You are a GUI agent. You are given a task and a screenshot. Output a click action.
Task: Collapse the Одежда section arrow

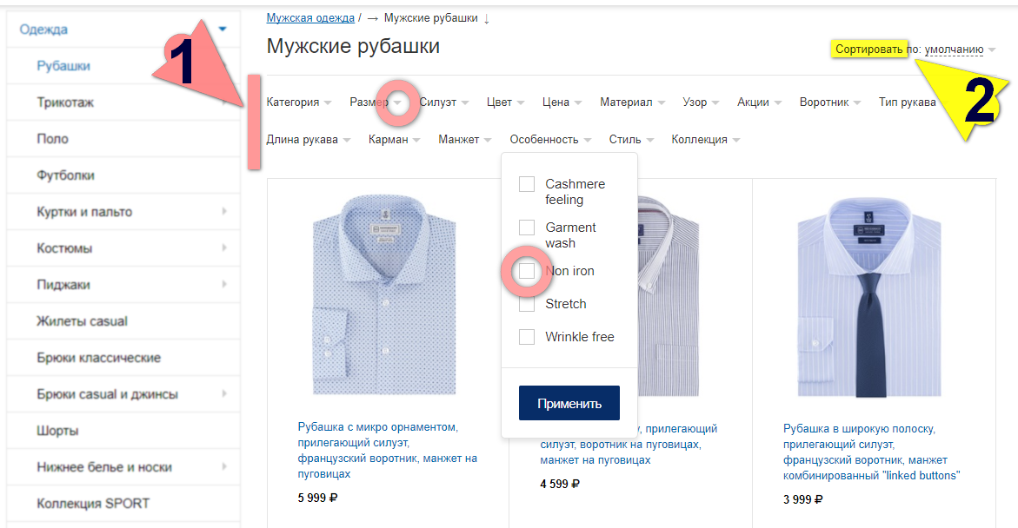pos(223,30)
